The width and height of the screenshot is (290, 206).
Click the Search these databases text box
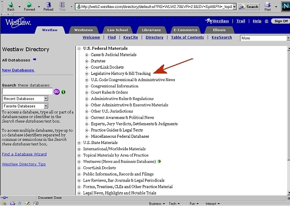[x=27, y=91]
